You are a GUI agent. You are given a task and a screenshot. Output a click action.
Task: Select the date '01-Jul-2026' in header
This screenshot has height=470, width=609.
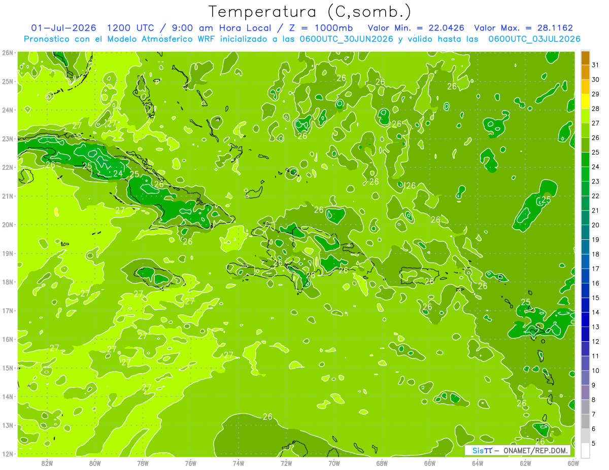click(63, 28)
